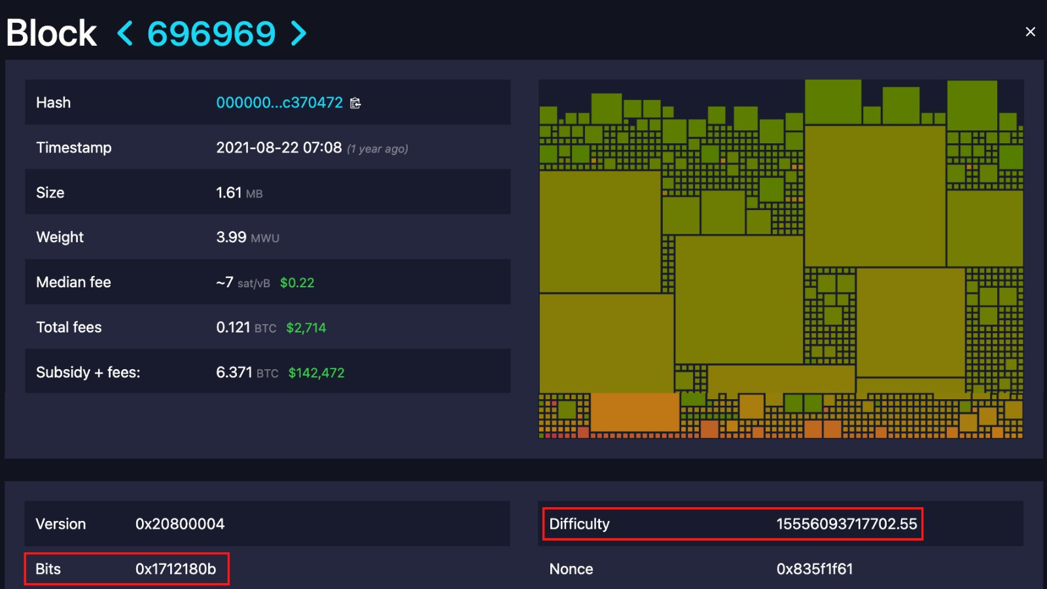Image resolution: width=1047 pixels, height=589 pixels.
Task: Select the large orange transaction in the treemap
Action: [x=634, y=412]
